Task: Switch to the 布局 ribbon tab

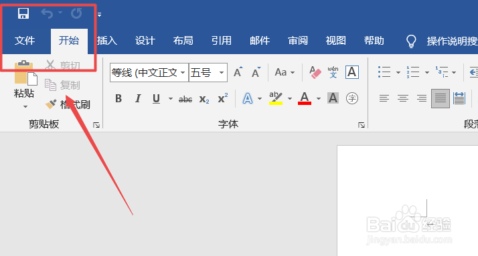Action: coord(183,41)
